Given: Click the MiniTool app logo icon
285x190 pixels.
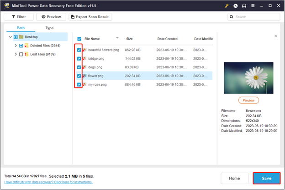Looking at the screenshot, I should click(7, 5).
